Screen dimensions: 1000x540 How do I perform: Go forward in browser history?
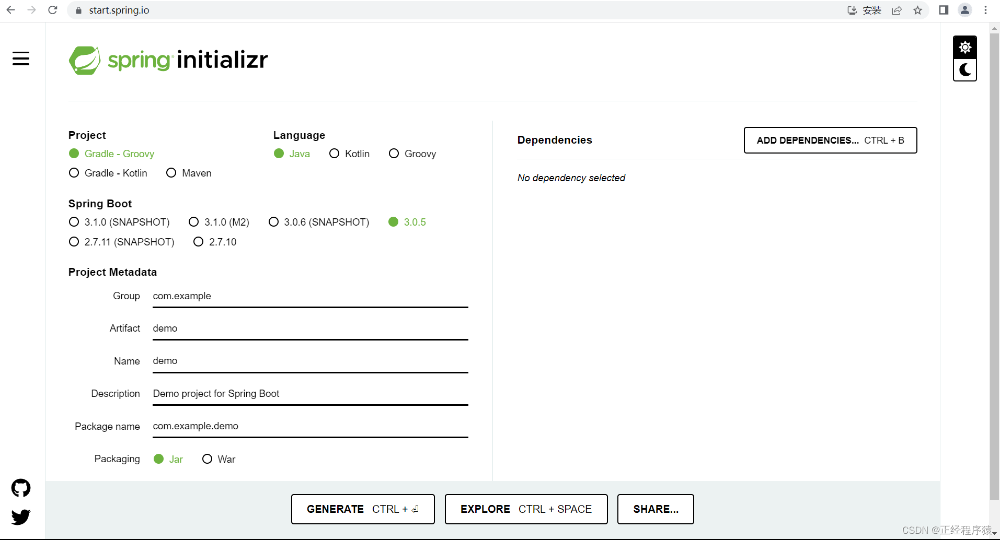pos(32,10)
